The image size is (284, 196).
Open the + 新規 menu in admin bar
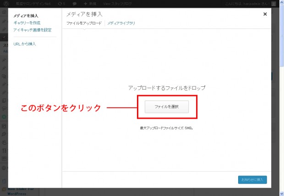point(90,3)
